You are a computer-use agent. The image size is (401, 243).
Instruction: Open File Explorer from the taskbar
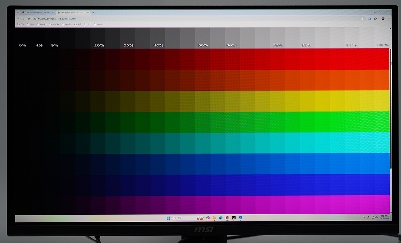(x=214, y=218)
